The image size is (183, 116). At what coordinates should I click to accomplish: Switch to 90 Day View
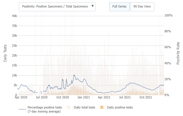[x=142, y=7]
